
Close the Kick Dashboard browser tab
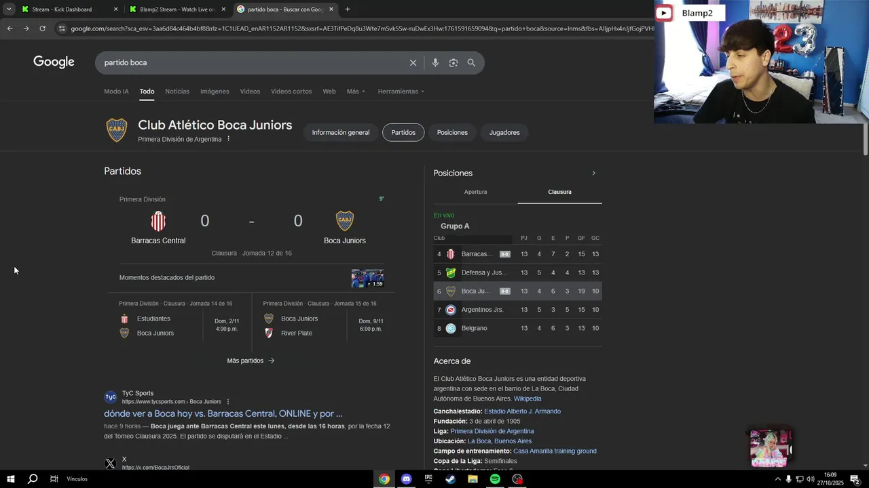click(x=115, y=9)
